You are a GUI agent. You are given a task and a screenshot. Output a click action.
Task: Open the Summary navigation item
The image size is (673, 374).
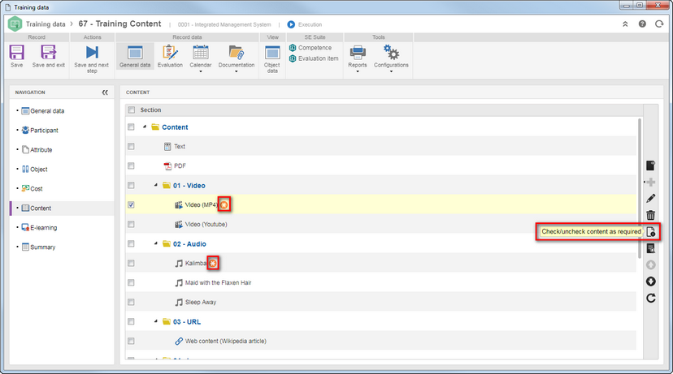38,247
